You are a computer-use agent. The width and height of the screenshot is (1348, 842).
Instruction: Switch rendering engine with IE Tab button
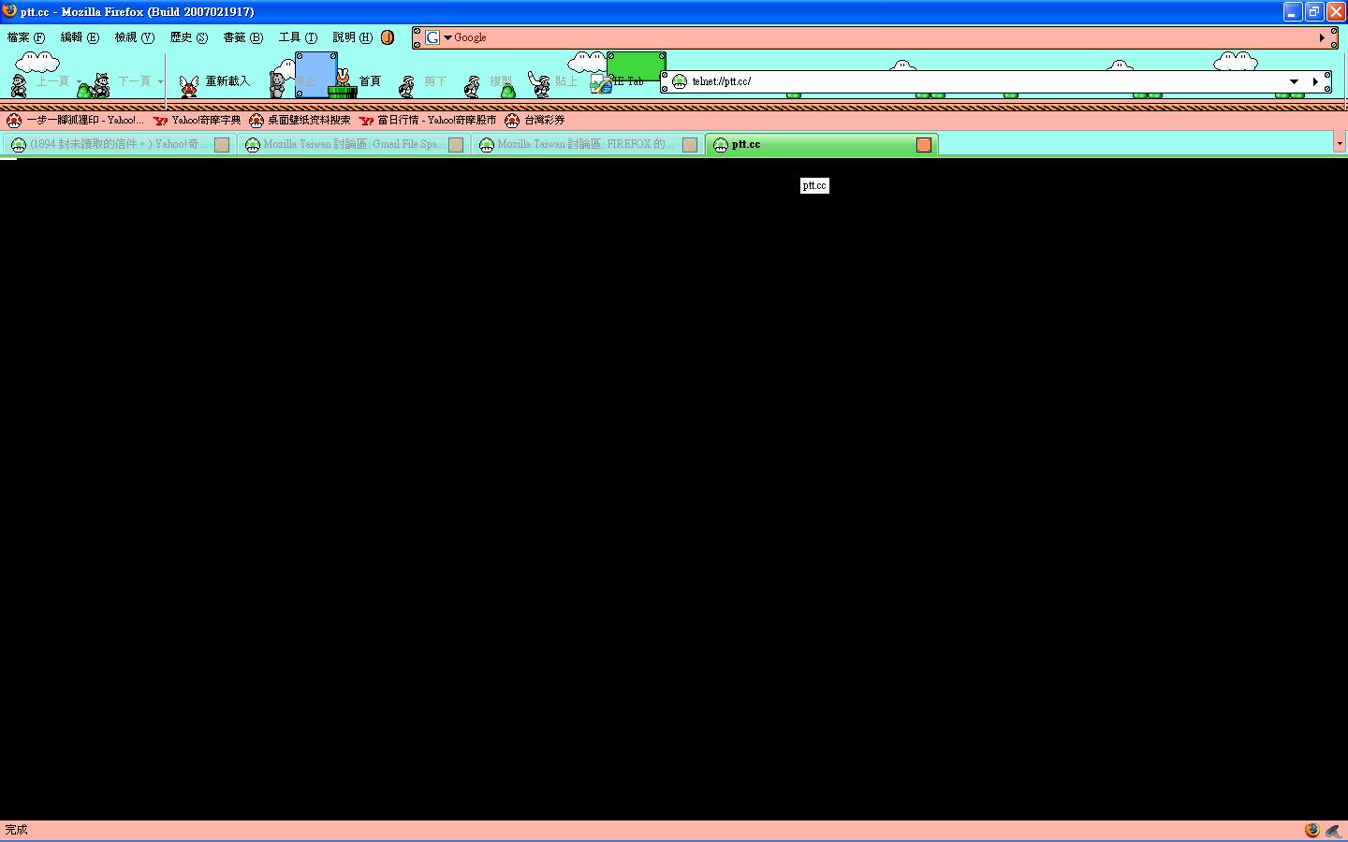coord(617,82)
